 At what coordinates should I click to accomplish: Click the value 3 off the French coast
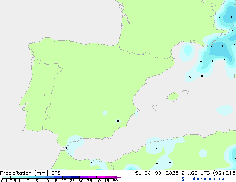(x=223, y=46)
